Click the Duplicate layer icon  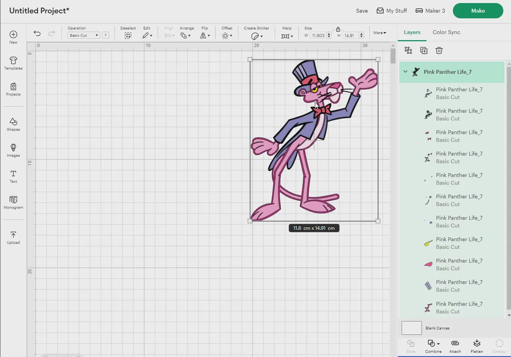(424, 50)
